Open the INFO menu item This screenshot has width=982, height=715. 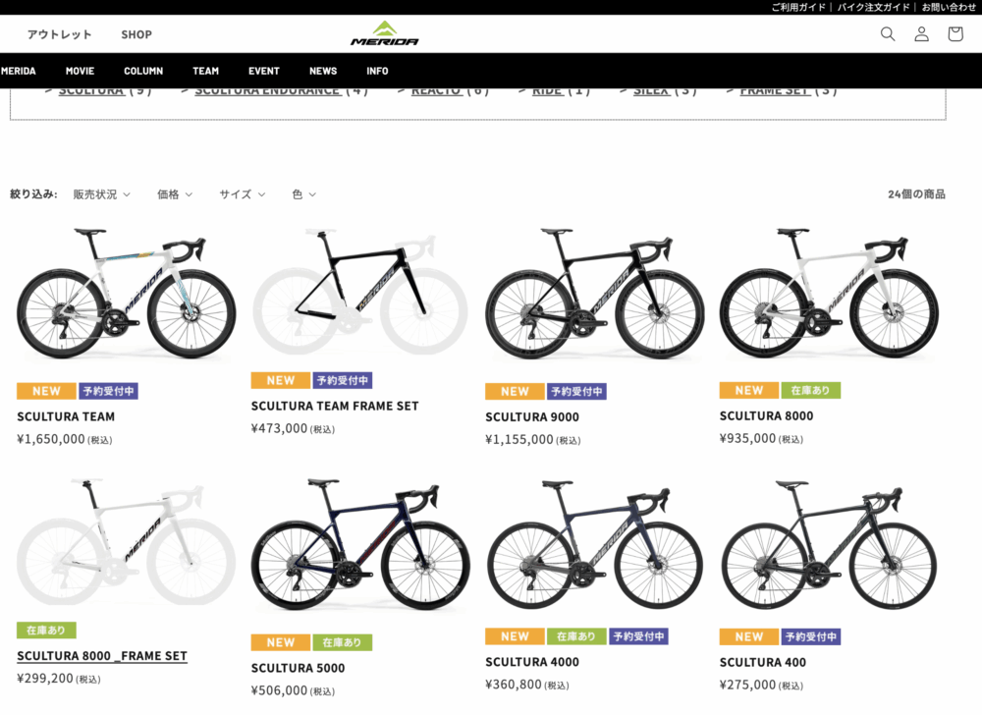tap(378, 71)
